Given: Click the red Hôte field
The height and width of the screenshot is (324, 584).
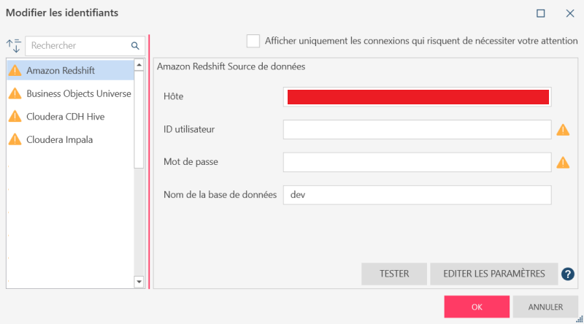Looking at the screenshot, I should [x=417, y=97].
